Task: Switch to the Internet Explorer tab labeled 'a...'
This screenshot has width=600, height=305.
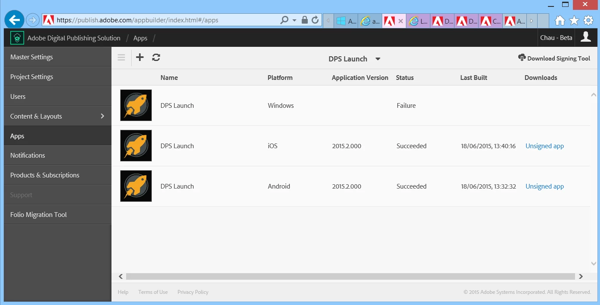Action: click(370, 21)
